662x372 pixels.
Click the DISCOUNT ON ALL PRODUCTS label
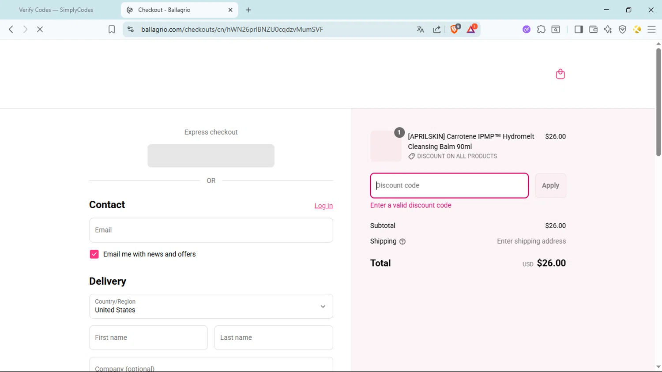point(457,156)
